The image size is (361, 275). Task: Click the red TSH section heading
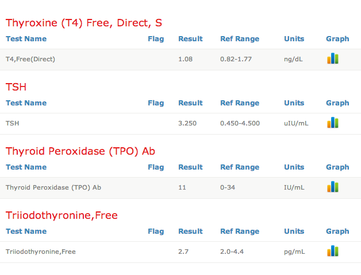(16, 87)
